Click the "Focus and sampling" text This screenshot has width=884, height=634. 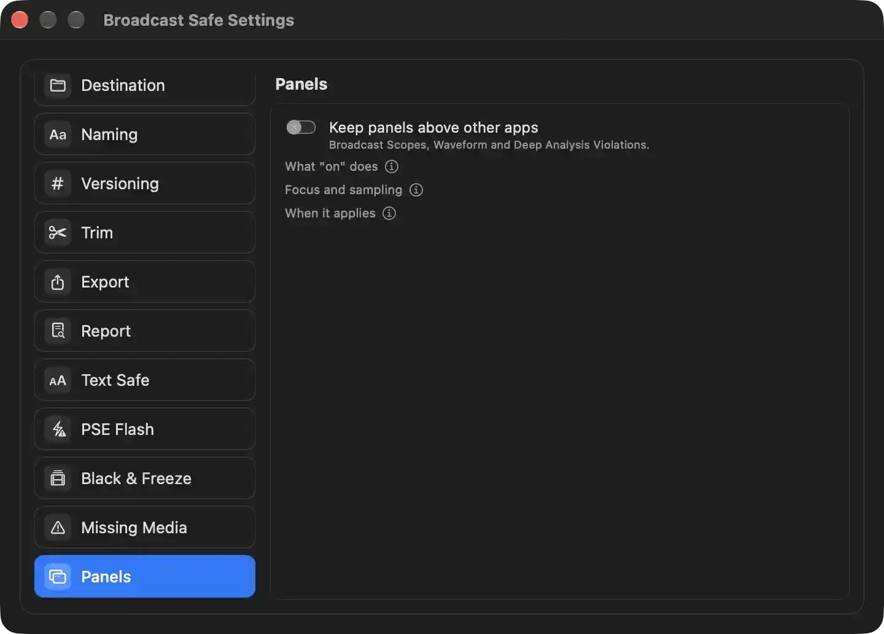[x=344, y=190]
